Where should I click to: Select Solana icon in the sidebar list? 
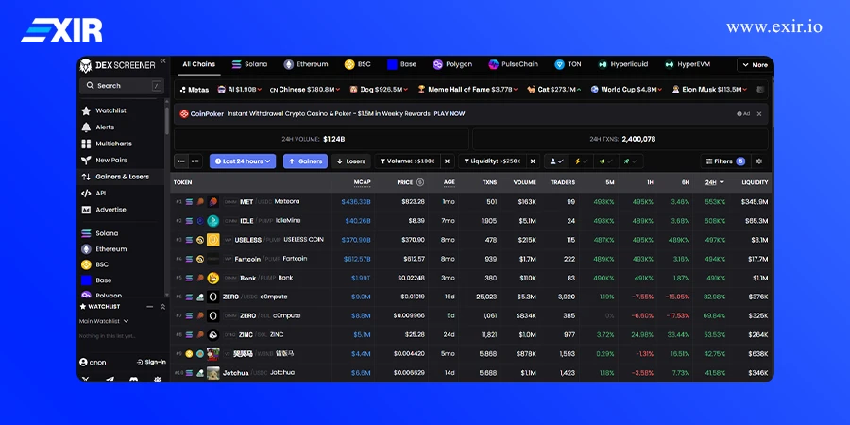click(x=86, y=233)
